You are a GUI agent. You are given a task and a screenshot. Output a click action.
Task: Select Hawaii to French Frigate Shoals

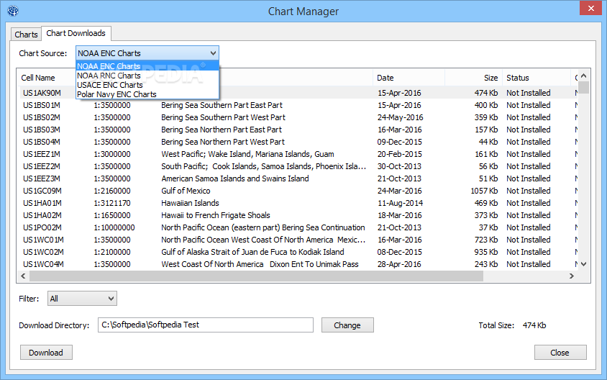(216, 215)
